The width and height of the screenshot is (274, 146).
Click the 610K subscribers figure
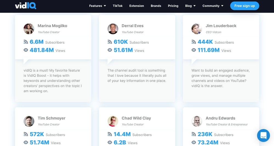click(x=121, y=42)
